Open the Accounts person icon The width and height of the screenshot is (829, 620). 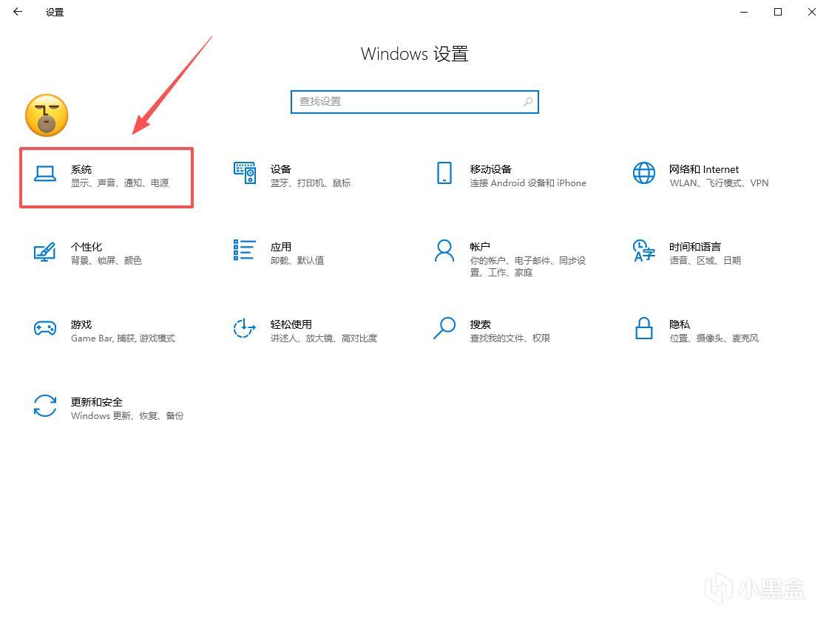pyautogui.click(x=444, y=251)
